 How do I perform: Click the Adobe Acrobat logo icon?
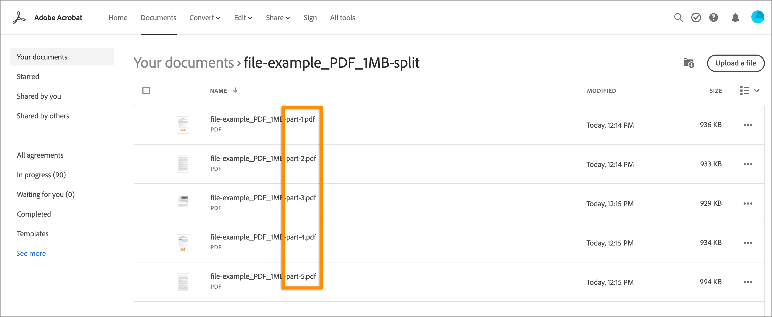(19, 18)
